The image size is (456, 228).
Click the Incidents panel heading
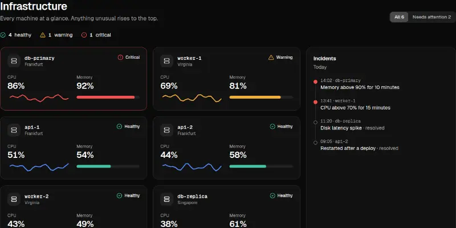click(x=324, y=59)
